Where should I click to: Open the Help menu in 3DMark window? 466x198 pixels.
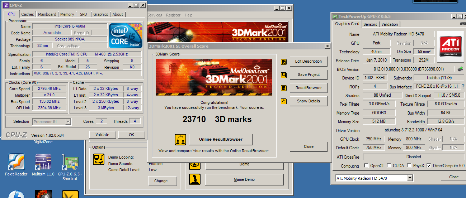click(189, 15)
